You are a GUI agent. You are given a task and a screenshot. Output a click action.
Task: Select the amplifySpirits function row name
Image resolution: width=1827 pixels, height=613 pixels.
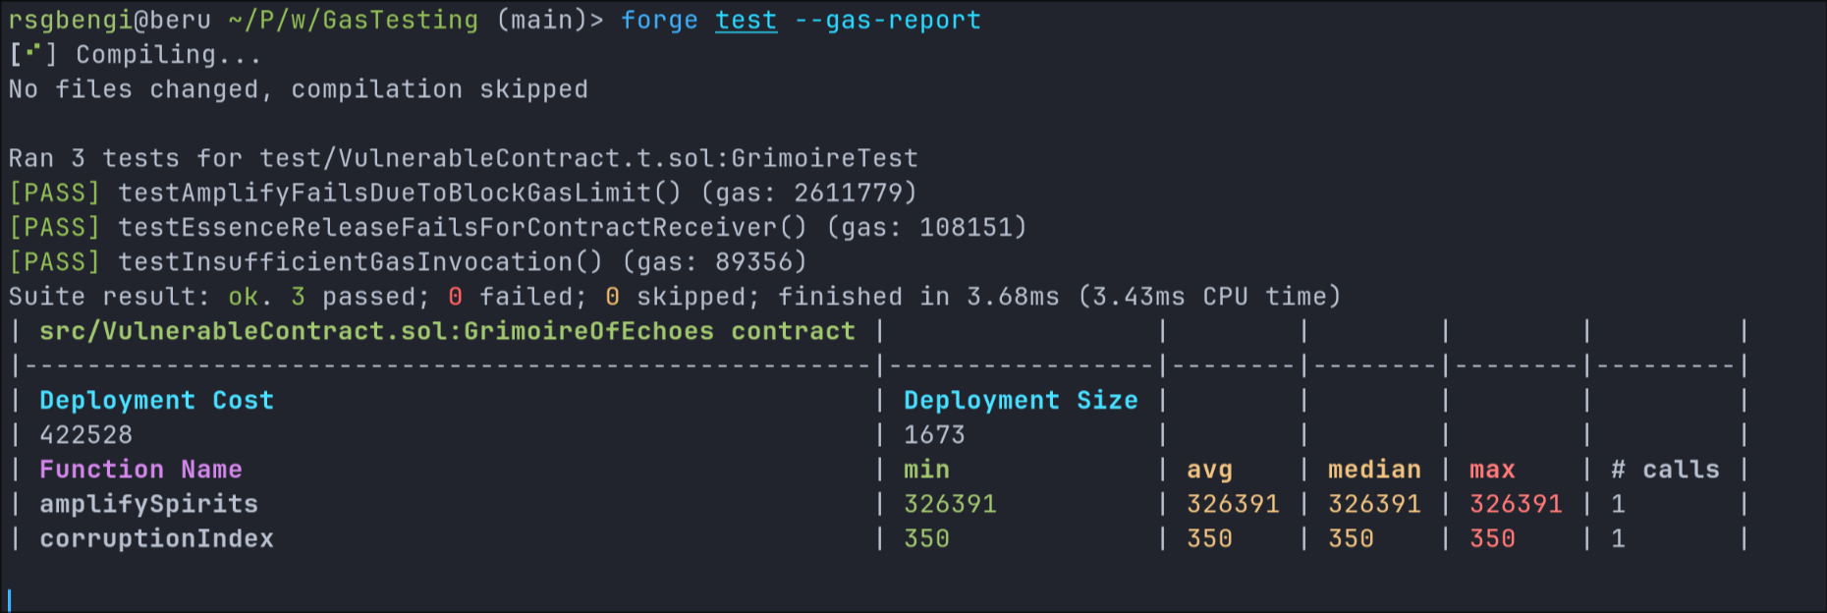point(148,504)
